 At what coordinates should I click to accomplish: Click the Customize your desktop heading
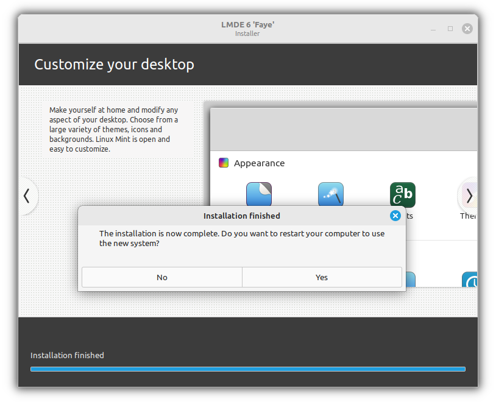pyautogui.click(x=115, y=64)
